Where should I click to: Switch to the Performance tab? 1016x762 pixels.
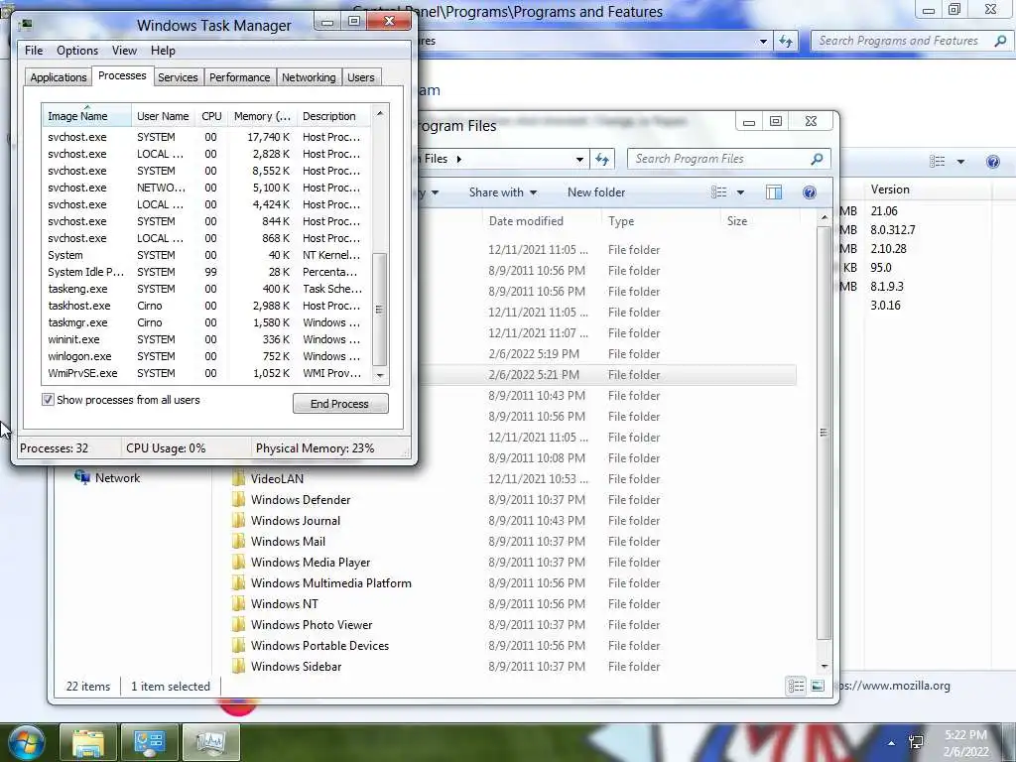point(240,77)
